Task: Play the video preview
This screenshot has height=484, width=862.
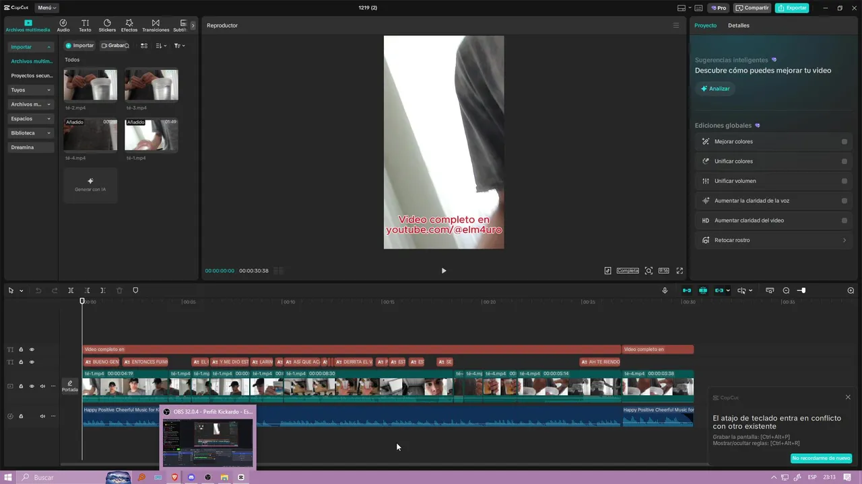Action: pos(443,271)
